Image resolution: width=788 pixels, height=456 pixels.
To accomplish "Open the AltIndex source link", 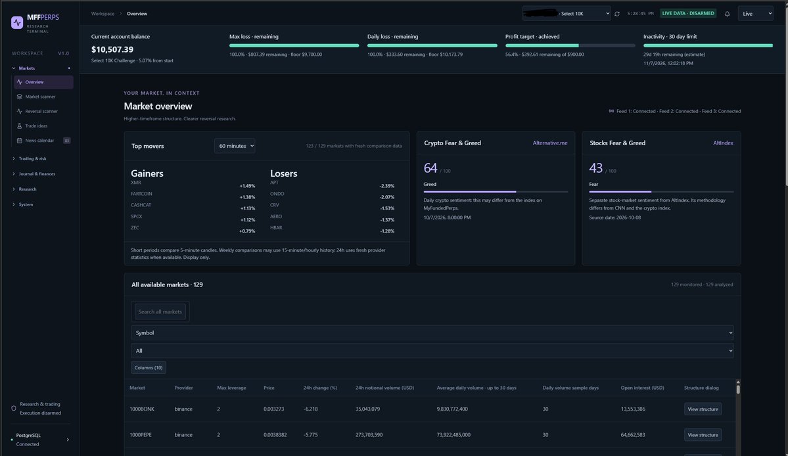I will click(x=723, y=143).
